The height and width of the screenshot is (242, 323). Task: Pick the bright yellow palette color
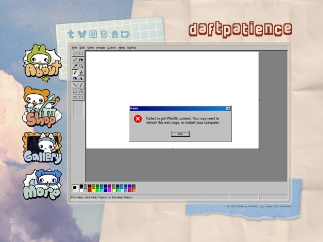click(x=93, y=191)
